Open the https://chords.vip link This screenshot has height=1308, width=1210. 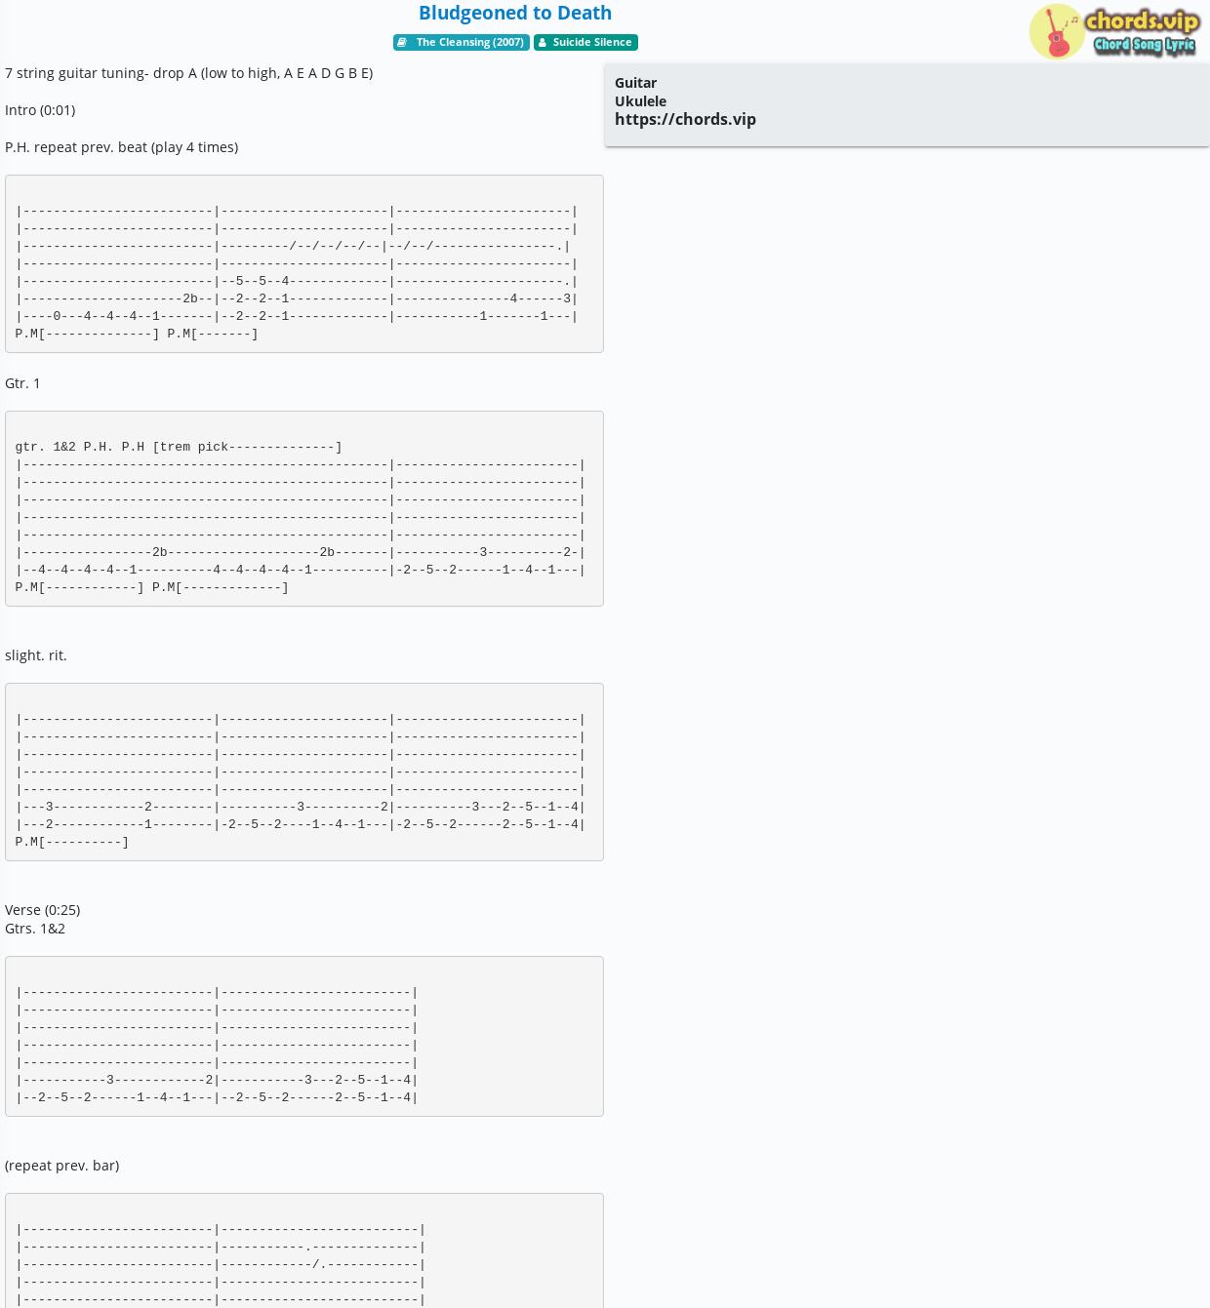685,119
